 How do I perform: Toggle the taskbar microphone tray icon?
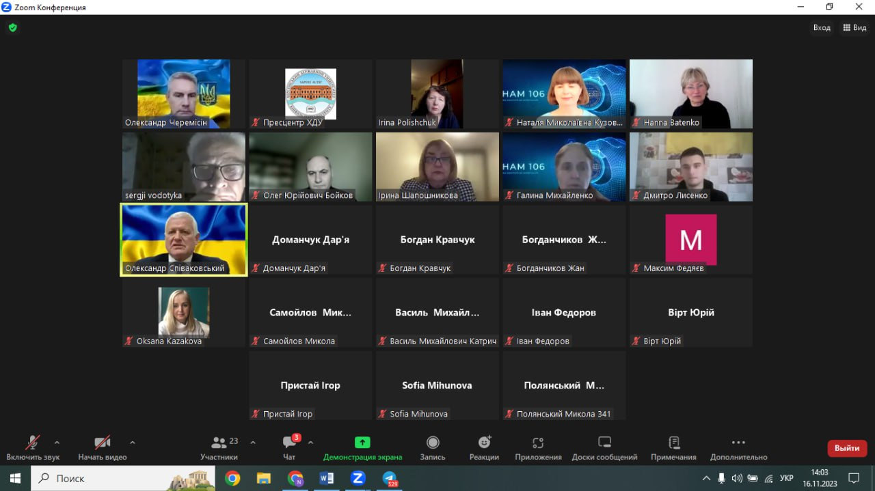coord(722,478)
